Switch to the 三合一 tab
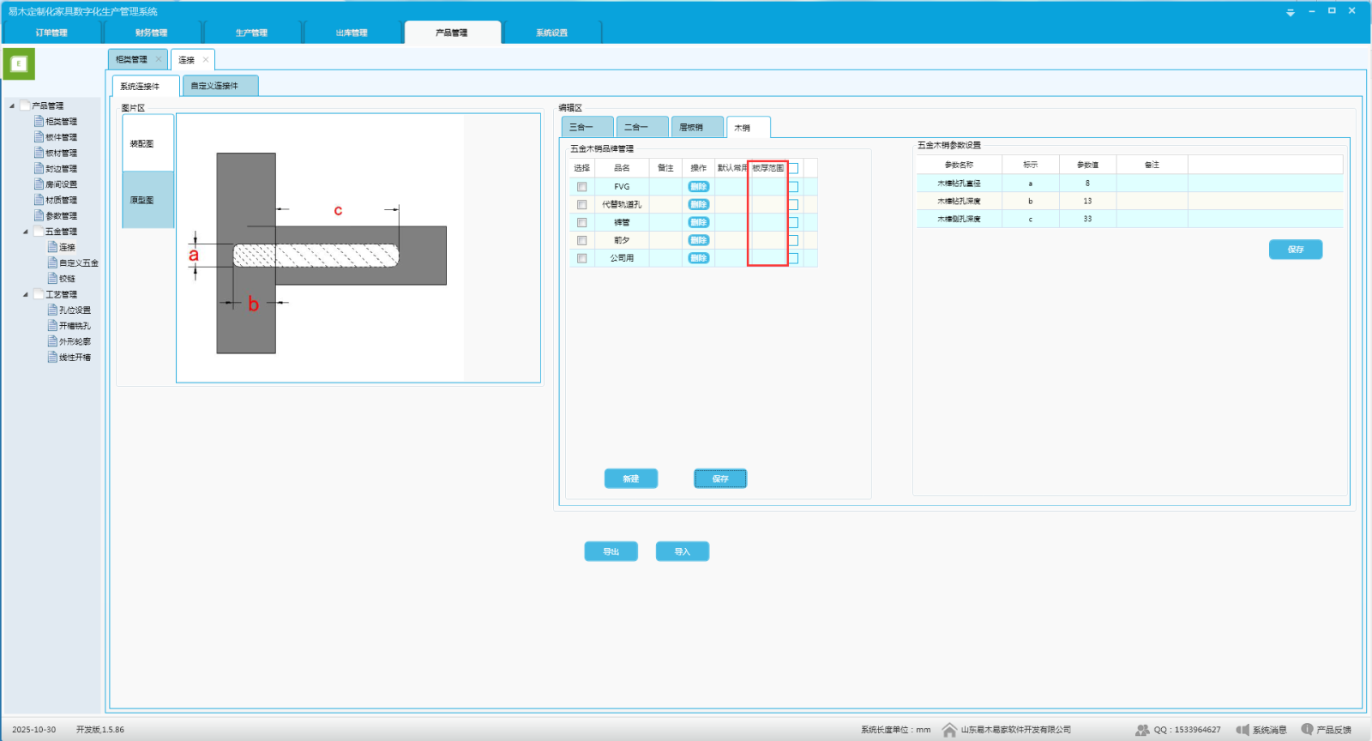Image resolution: width=1372 pixels, height=741 pixels. coord(587,127)
